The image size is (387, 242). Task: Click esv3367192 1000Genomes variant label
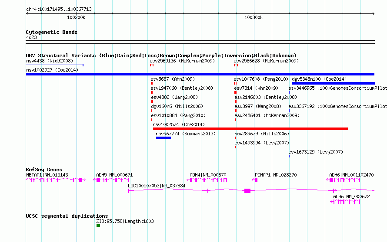[337, 106]
